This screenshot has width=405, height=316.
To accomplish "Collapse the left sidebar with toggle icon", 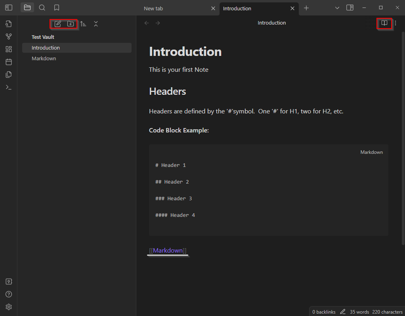I will click(9, 8).
